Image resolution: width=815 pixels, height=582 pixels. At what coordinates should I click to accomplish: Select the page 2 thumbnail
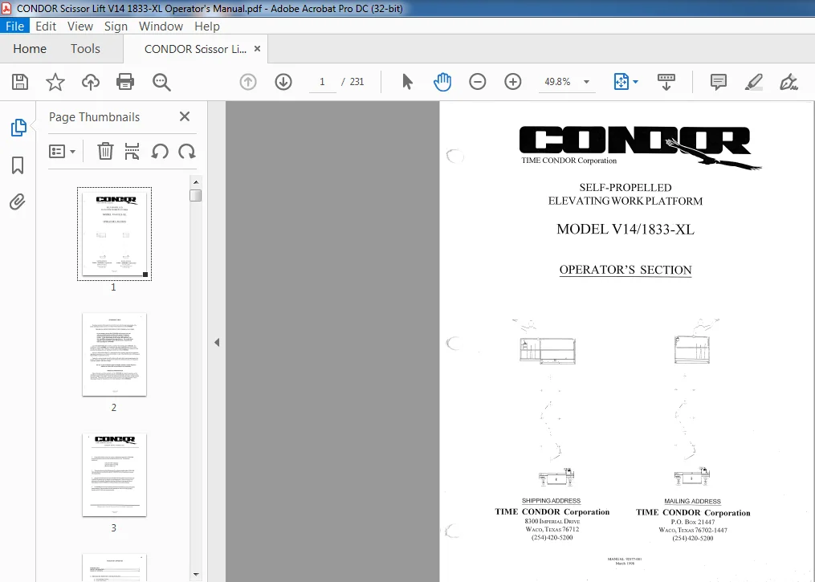tap(114, 354)
